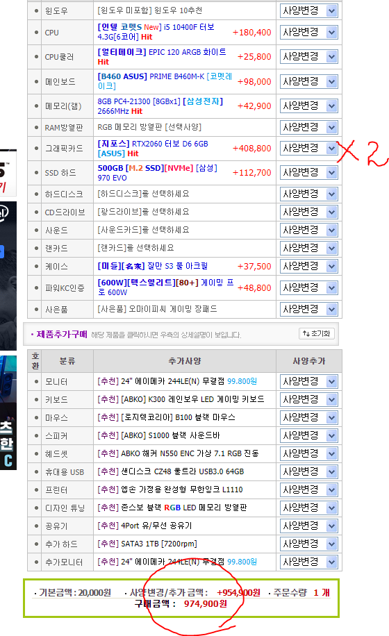The height and width of the screenshot is (636, 389).
Task: Click the EPIC 120 ARGB cooler link
Action: tap(162, 57)
